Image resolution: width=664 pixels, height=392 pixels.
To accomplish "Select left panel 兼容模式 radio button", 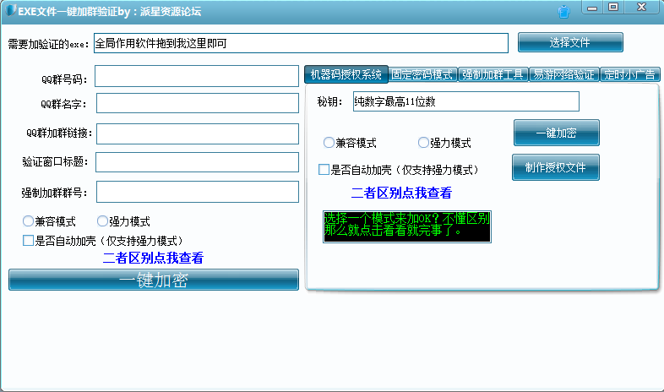I will 28,221.
